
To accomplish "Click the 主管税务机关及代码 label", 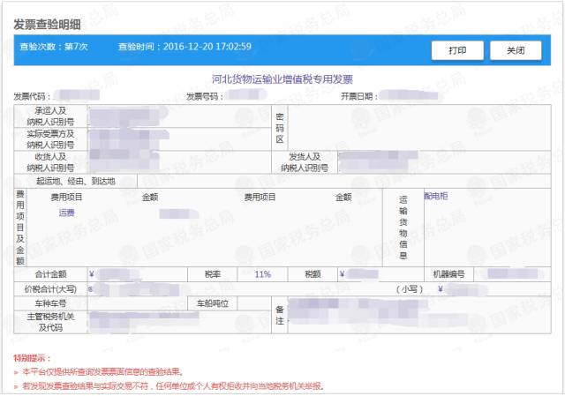I will tap(51, 322).
